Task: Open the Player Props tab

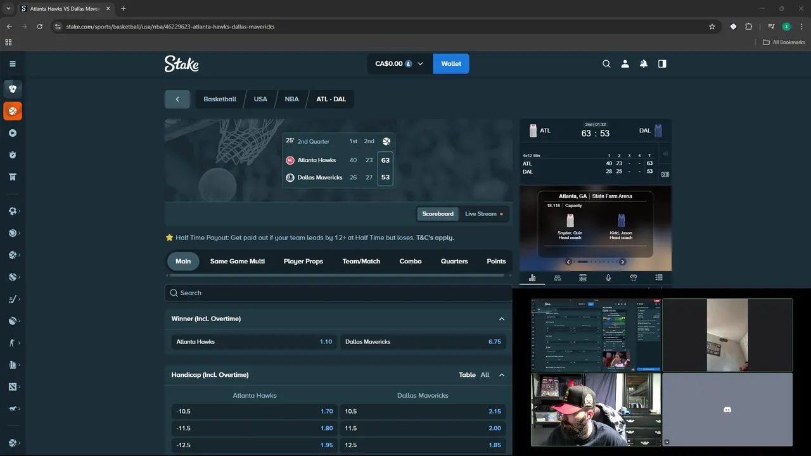Action: pyautogui.click(x=303, y=261)
